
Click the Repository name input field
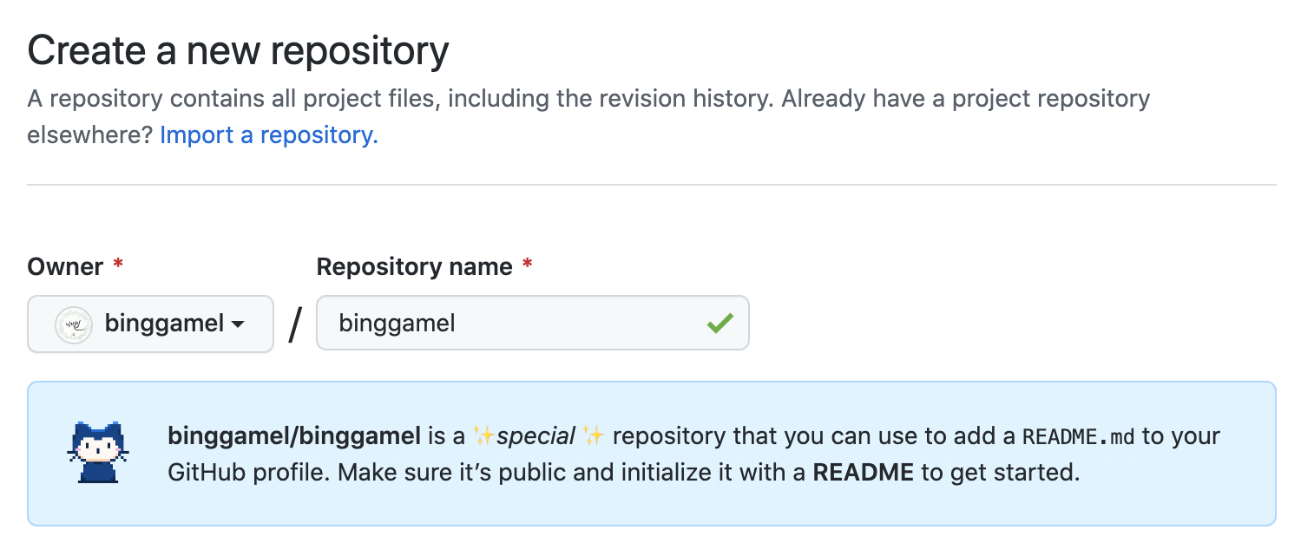pyautogui.click(x=532, y=324)
